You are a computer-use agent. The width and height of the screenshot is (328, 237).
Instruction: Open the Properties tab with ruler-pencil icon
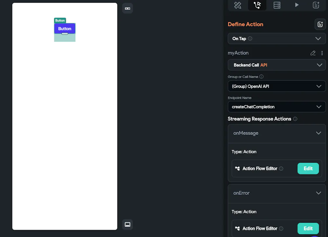pyautogui.click(x=237, y=5)
